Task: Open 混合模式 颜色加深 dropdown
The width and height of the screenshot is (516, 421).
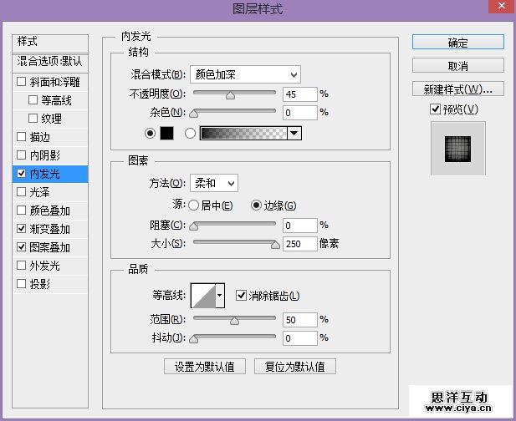Action: pyautogui.click(x=246, y=74)
